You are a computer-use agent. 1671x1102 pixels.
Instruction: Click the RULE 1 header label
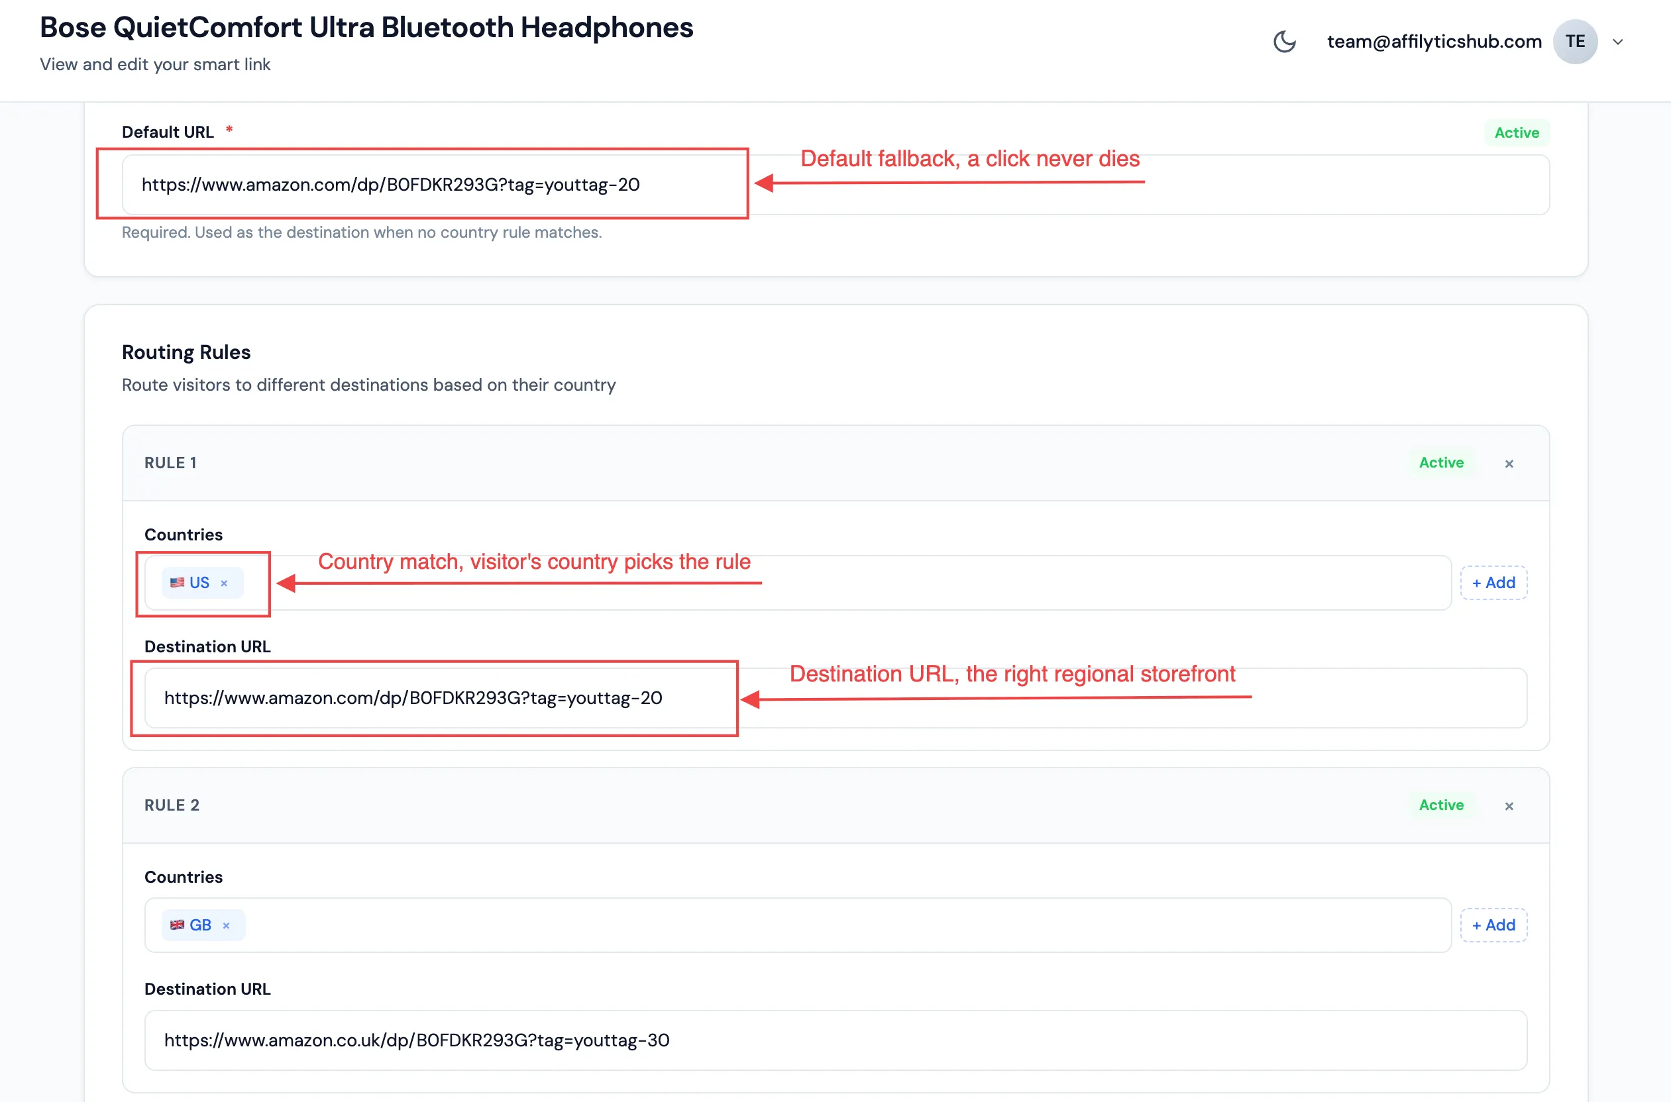point(170,462)
